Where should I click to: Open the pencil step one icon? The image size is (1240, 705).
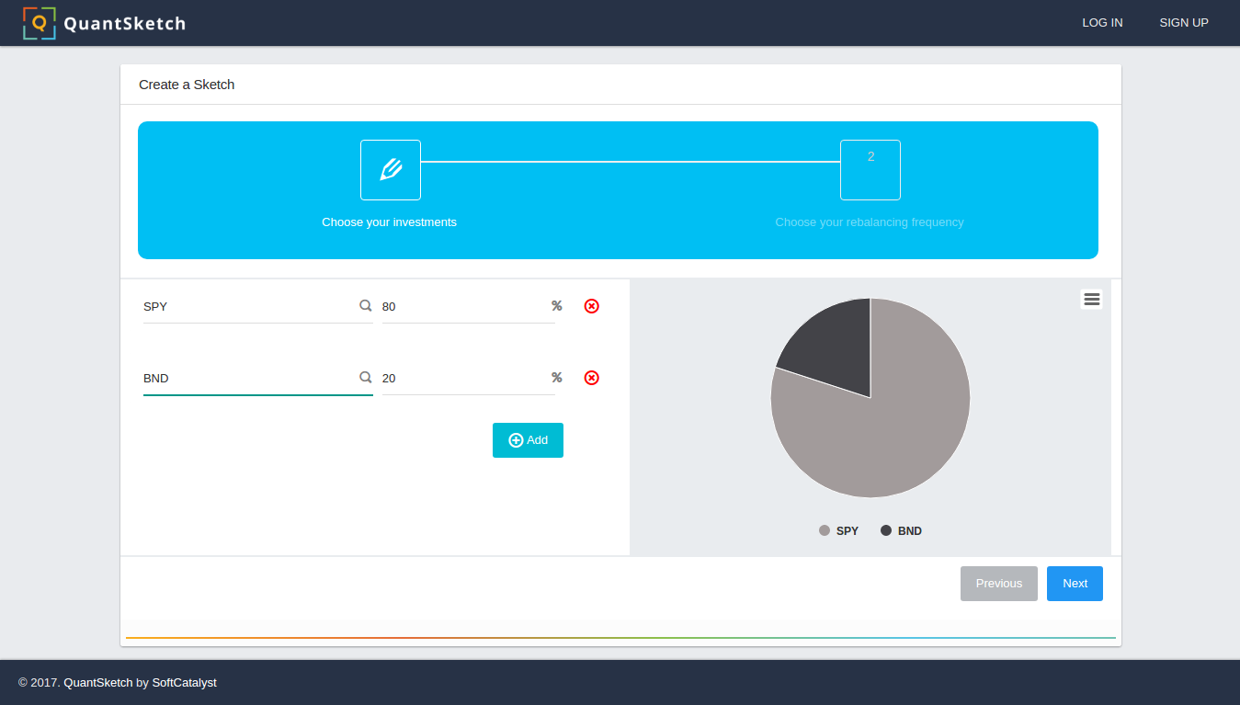click(x=391, y=170)
